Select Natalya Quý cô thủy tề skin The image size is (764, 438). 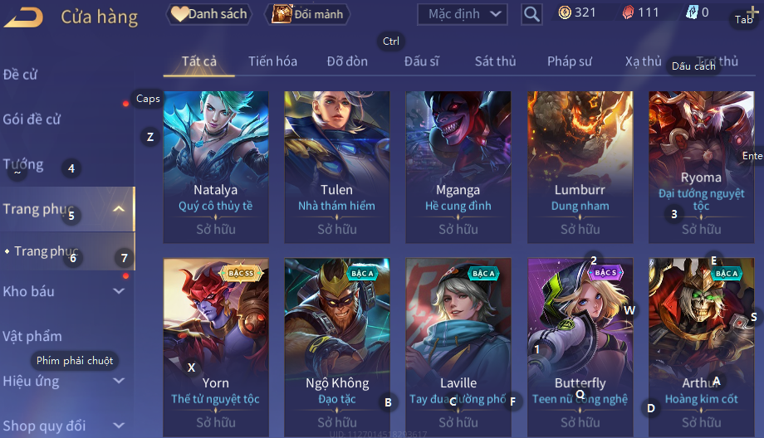pyautogui.click(x=216, y=167)
